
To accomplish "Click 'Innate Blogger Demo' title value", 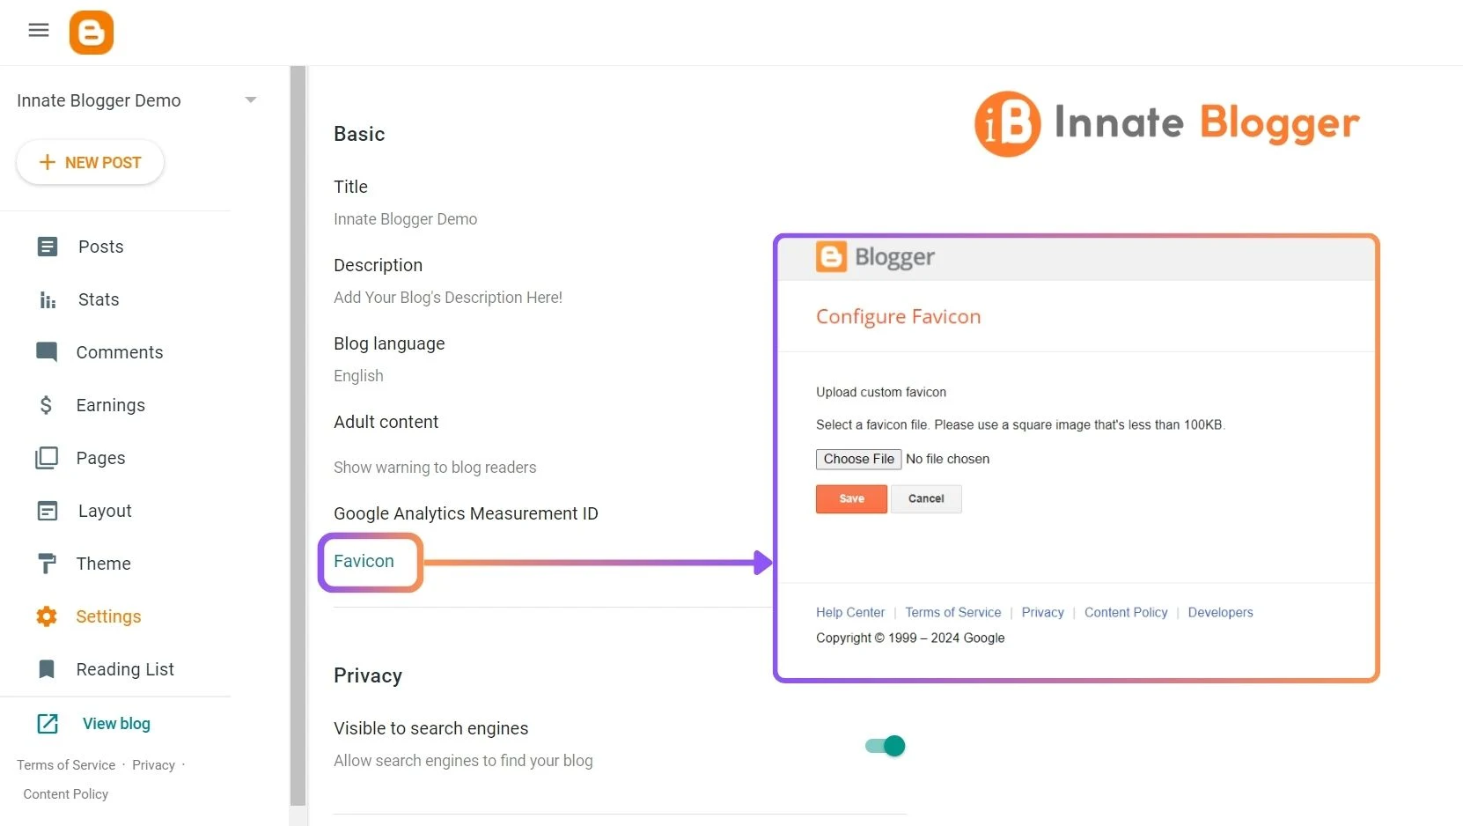I will pyautogui.click(x=405, y=219).
